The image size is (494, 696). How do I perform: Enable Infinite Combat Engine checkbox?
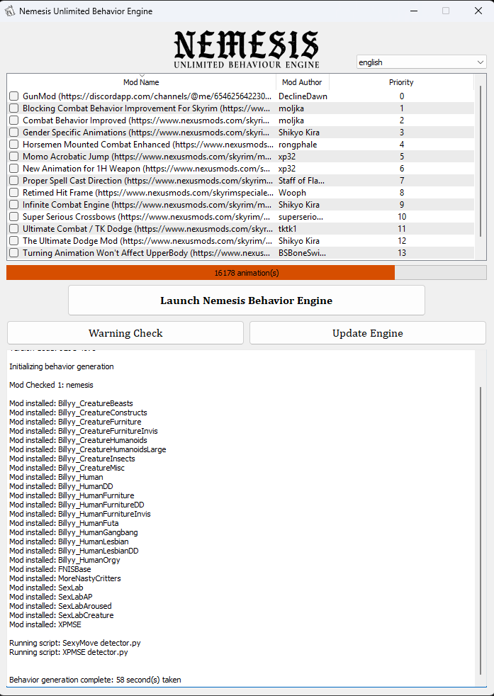(13, 205)
